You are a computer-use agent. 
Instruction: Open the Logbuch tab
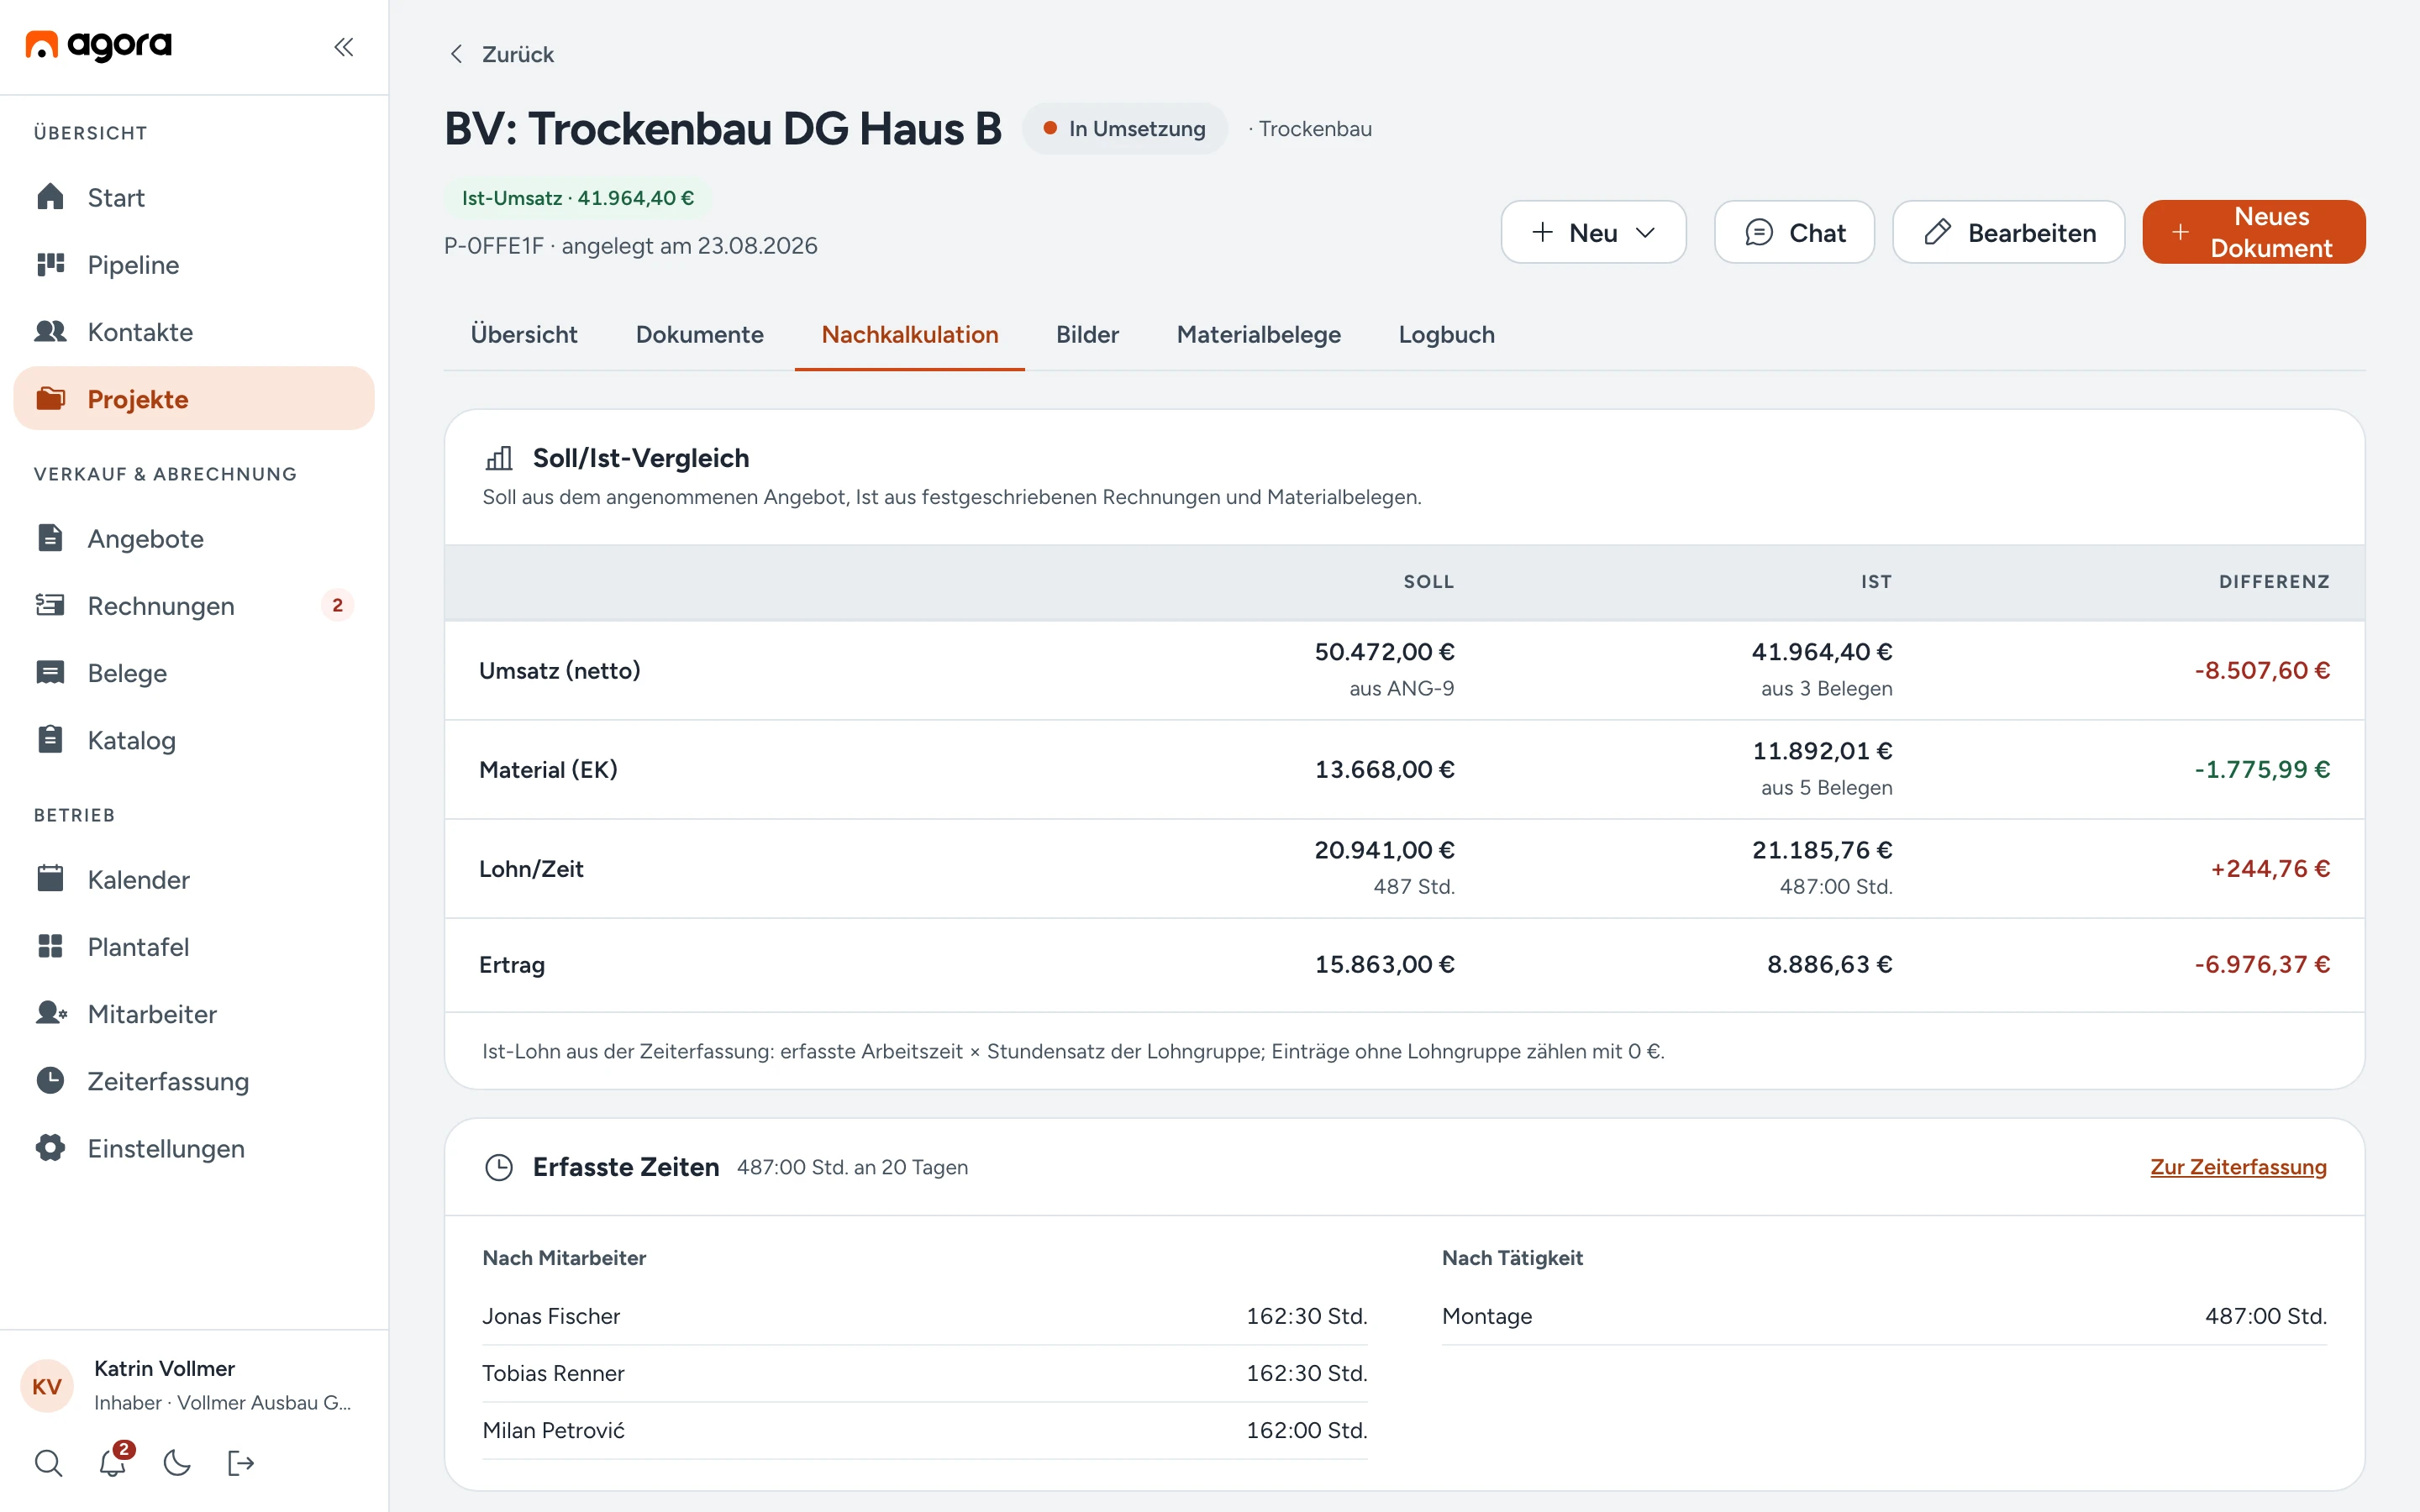pos(1446,334)
